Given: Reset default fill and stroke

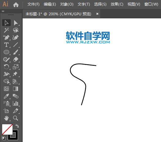Looking at the screenshot, I should [x=4, y=138].
